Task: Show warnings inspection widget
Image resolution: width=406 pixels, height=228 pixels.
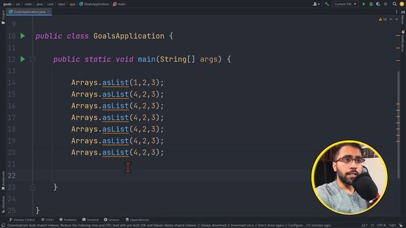Action: pyautogui.click(x=383, y=20)
